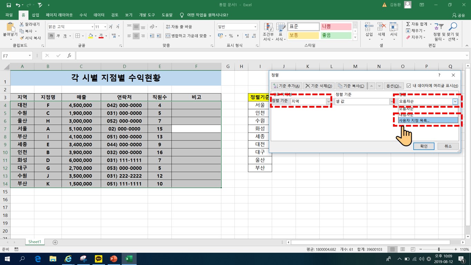Increase font size with larger 가 icon
Viewport: 471px width, 265px height.
point(111,27)
